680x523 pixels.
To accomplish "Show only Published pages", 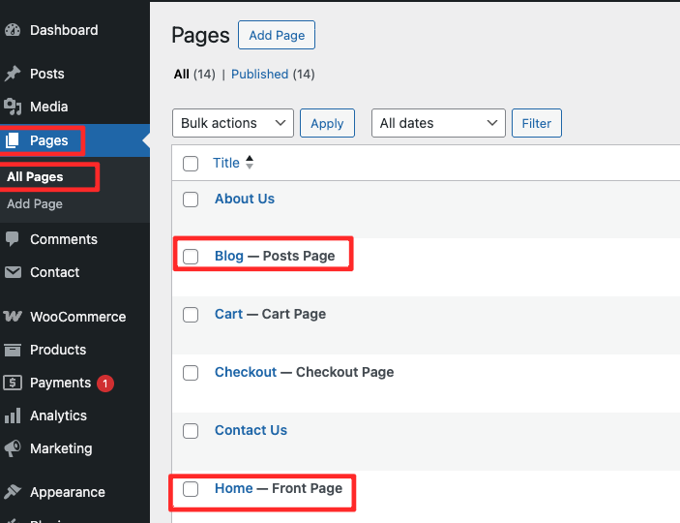I will [x=259, y=74].
